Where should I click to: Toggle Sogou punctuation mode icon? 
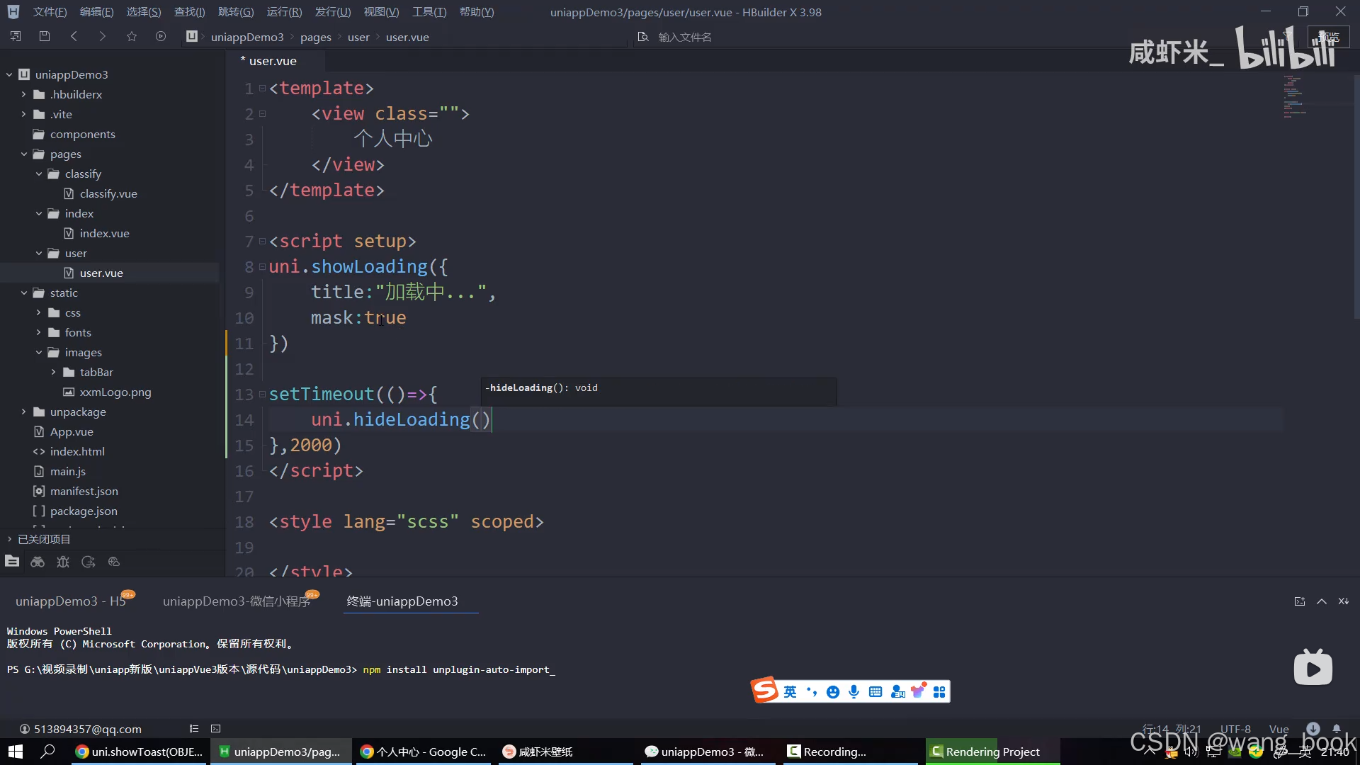pos(812,692)
